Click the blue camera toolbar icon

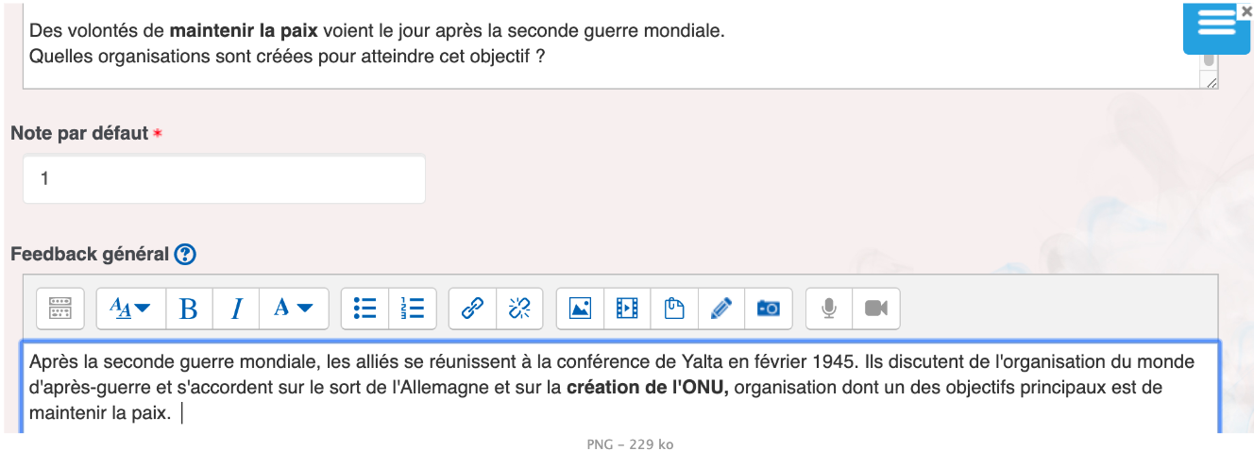(769, 309)
